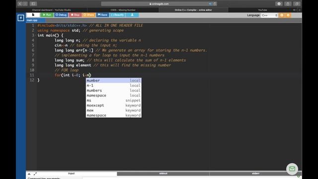The height and width of the screenshot is (179, 318).
Task: Choose 'numbers' autocomplete suggestion
Action: [114, 90]
